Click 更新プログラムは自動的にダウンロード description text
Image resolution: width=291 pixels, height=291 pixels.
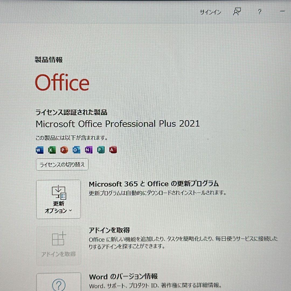click(157, 193)
